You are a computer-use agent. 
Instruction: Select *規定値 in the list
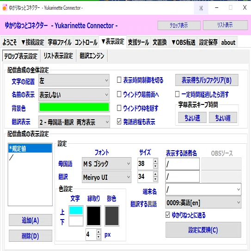pyautogui.click(x=30, y=148)
